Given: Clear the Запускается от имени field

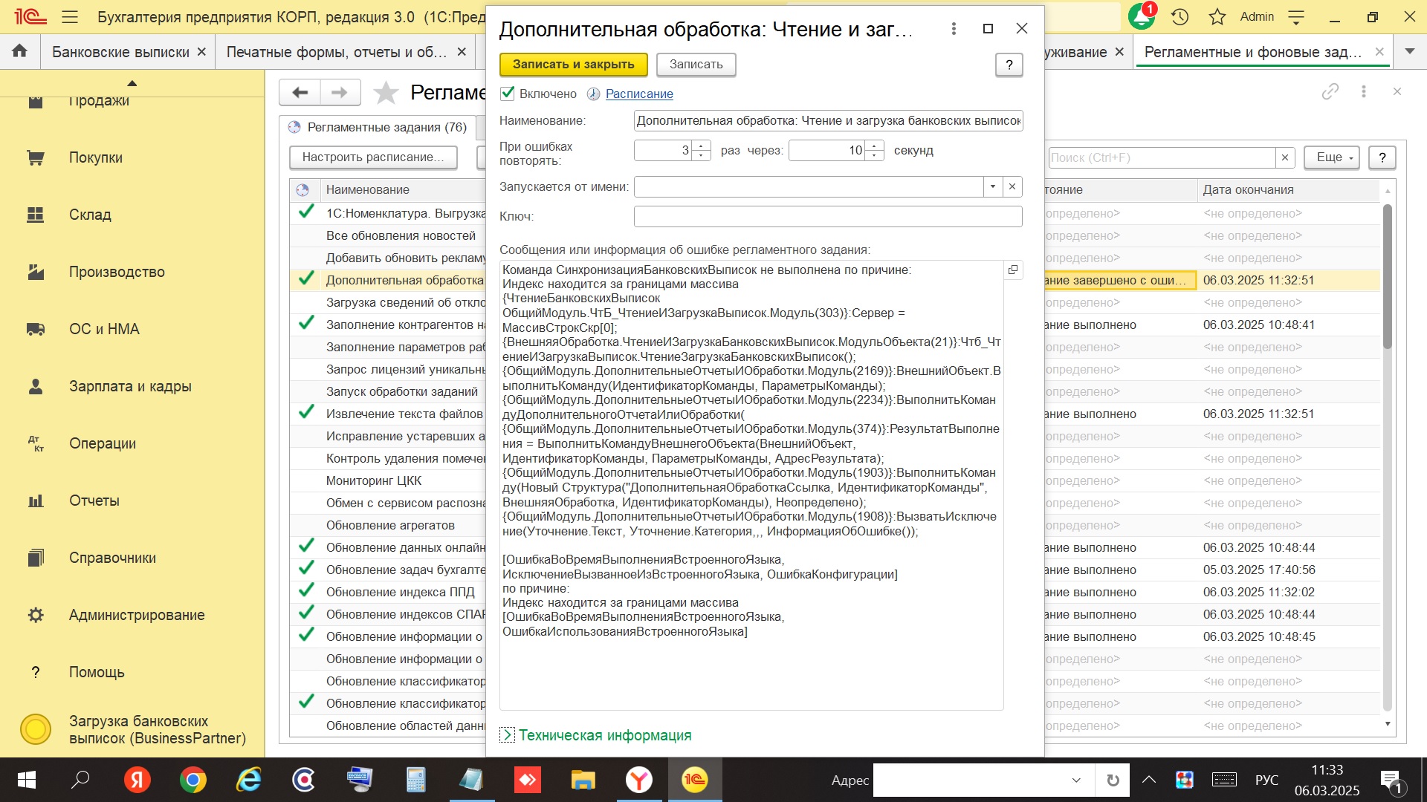Looking at the screenshot, I should click(1012, 186).
